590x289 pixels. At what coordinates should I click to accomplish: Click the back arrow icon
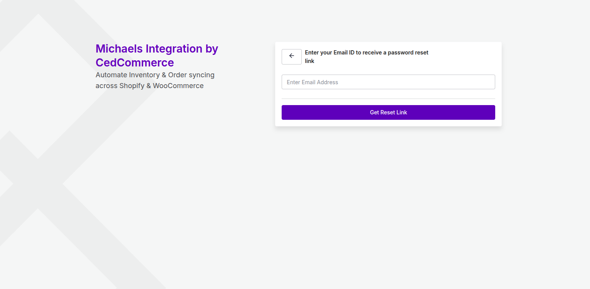292,56
